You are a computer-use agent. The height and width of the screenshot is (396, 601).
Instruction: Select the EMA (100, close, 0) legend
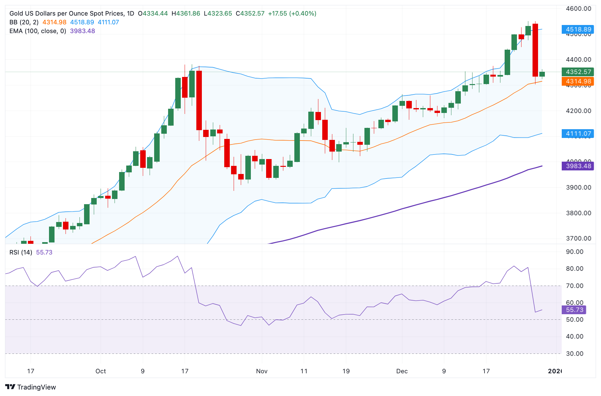(38, 31)
